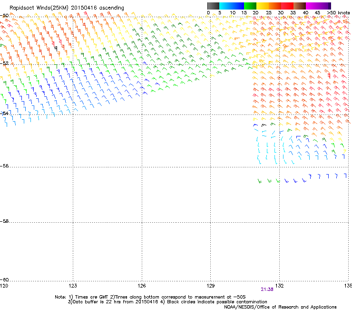Click longitude label 120
Screen dimensions: 352x310
[4, 286]
